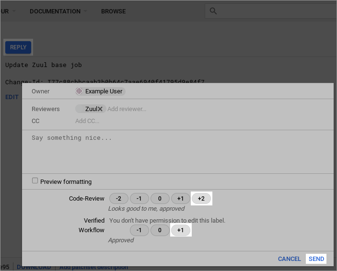Set Workflow score to +1
This screenshot has height=271, width=337.
pos(181,230)
